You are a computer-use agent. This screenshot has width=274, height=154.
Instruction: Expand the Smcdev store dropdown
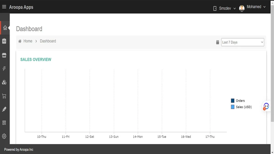click(225, 8)
